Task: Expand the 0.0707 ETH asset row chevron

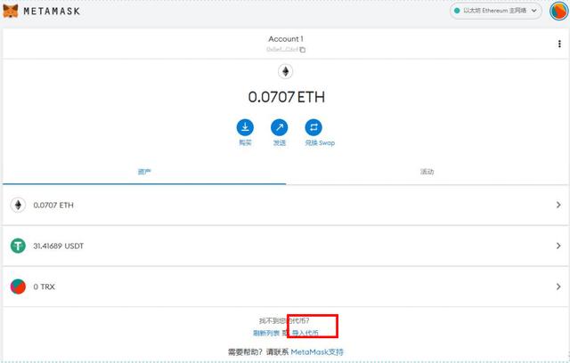Action: 558,205
